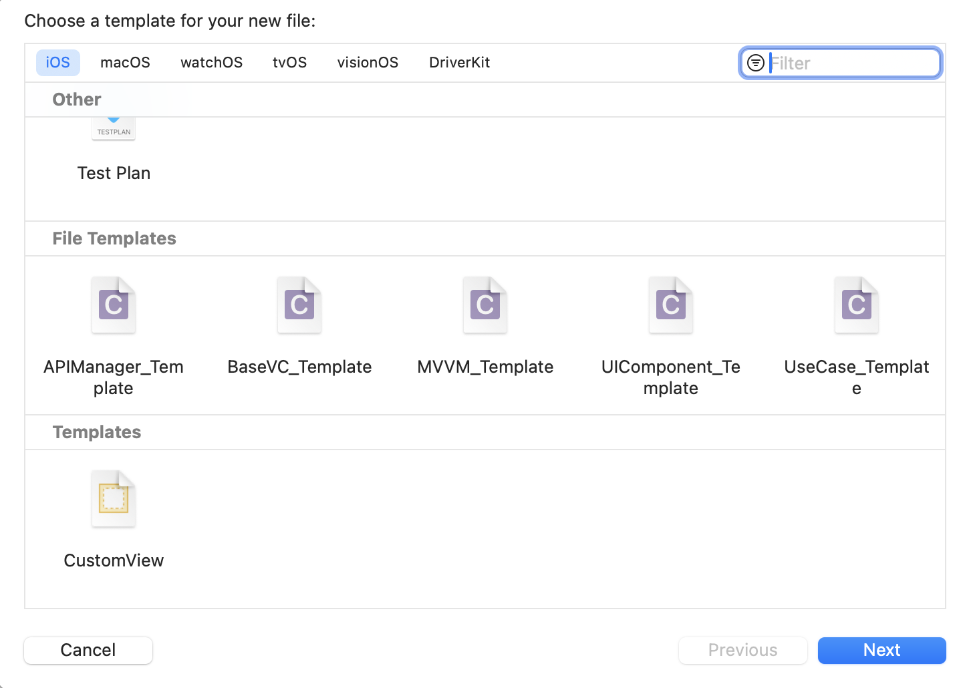Screen dimensions: 965x688
Task: Select the CustomView template icon
Action: click(114, 498)
